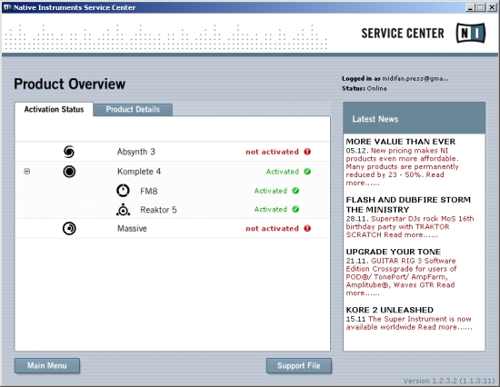Click the KORE 2 UNLEASHED headline
500x387 pixels.
(390, 310)
